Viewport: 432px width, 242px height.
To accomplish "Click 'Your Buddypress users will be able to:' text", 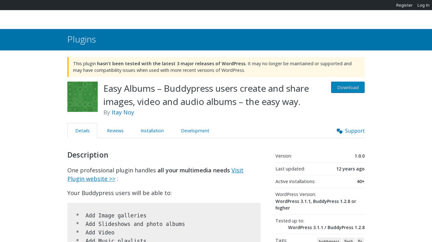I will pos(119,193).
